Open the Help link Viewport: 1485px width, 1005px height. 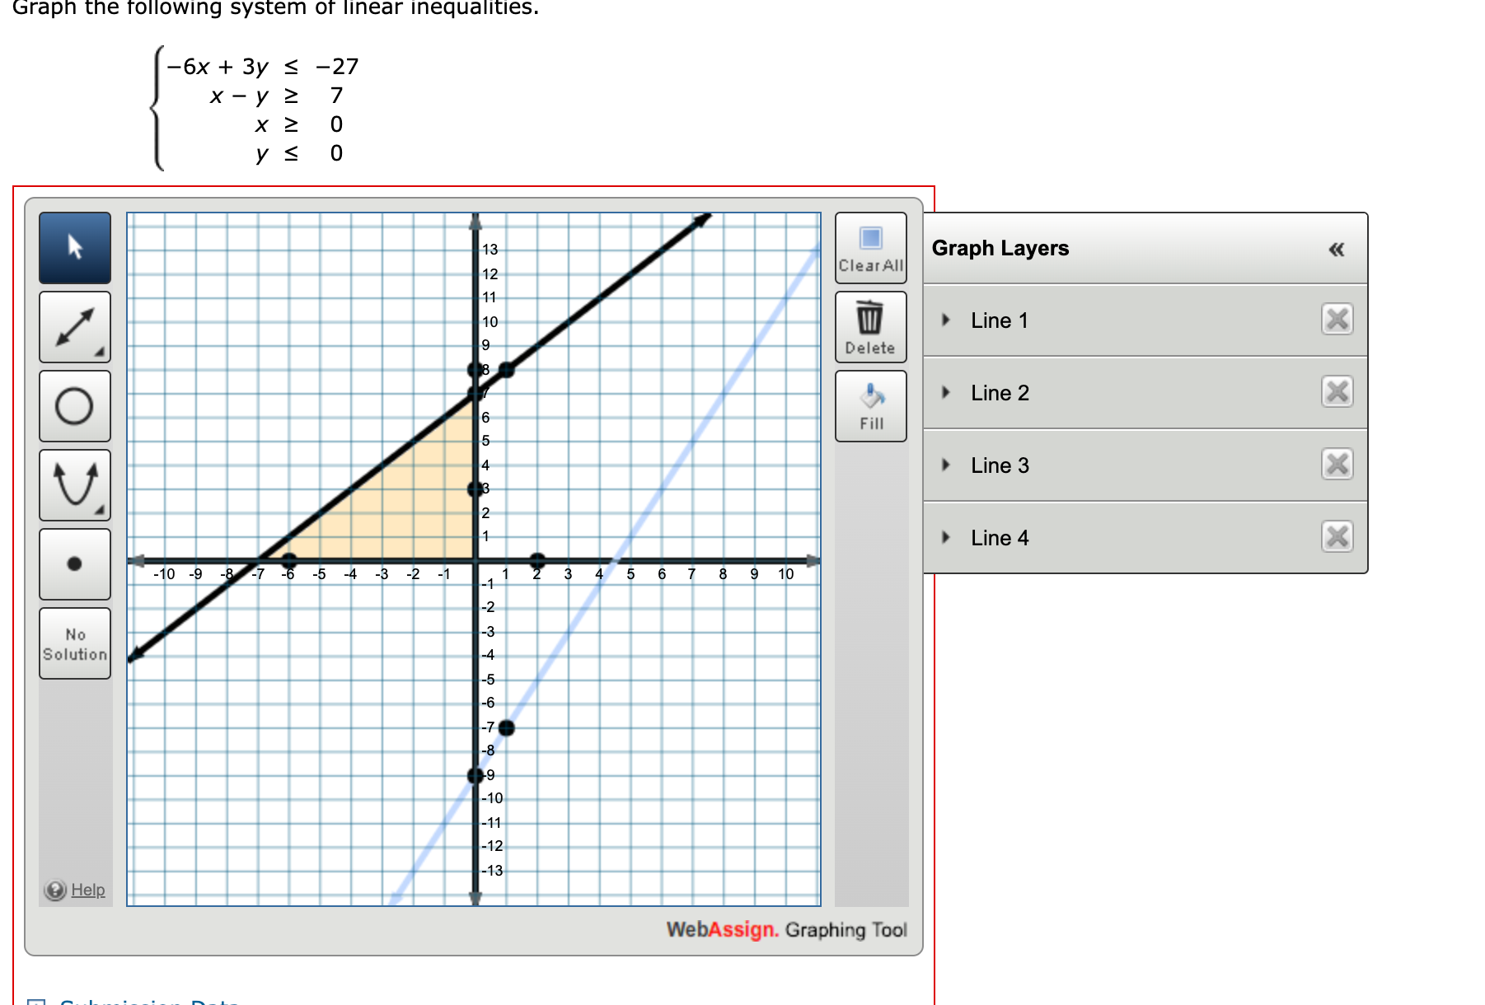point(88,890)
